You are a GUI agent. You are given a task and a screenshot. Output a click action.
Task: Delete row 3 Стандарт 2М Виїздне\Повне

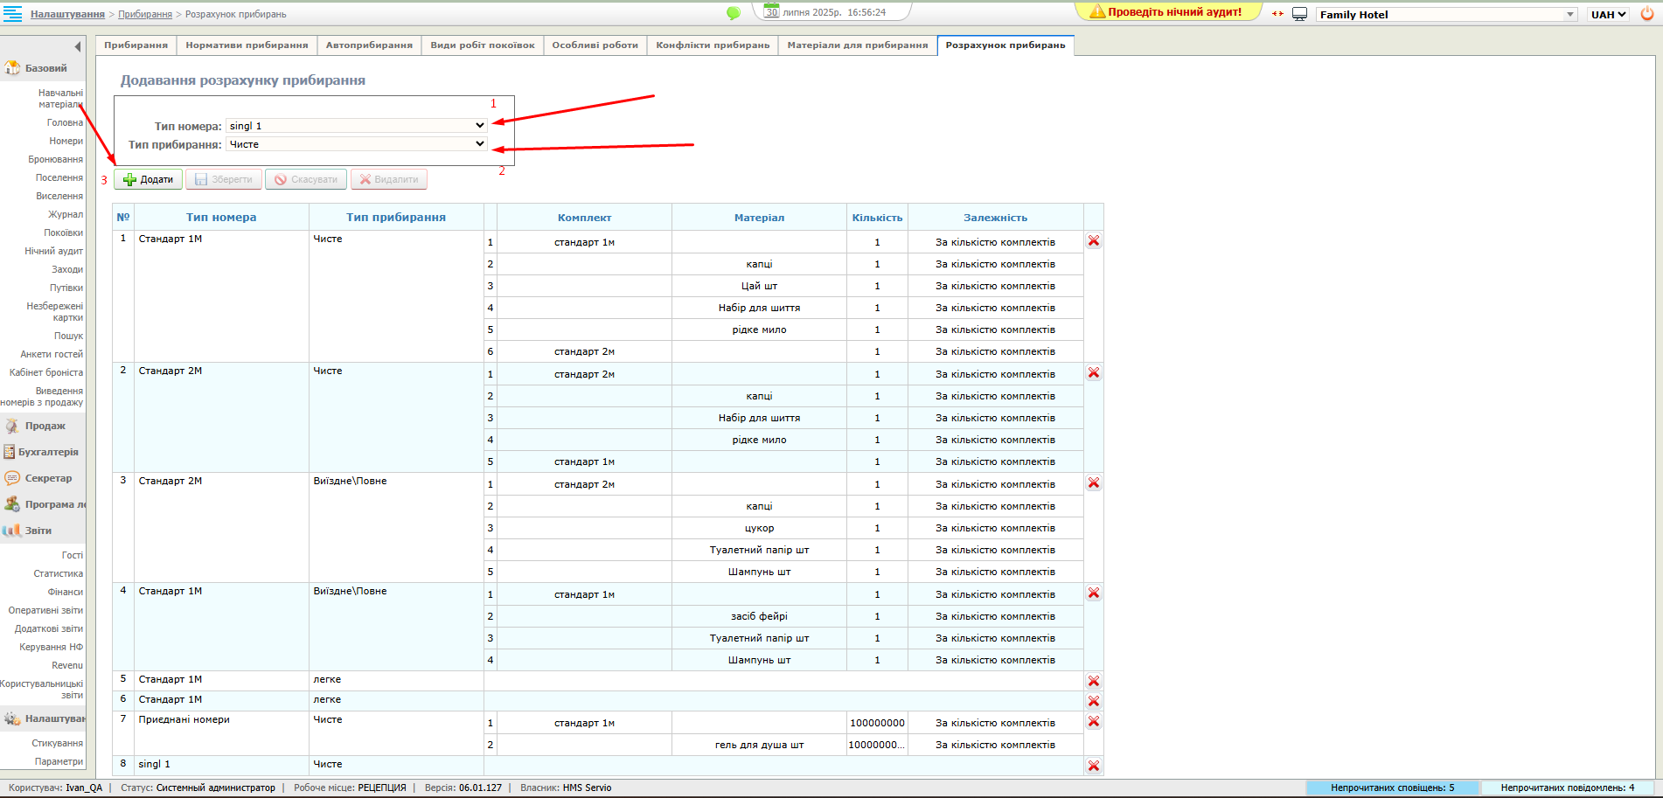pyautogui.click(x=1093, y=483)
